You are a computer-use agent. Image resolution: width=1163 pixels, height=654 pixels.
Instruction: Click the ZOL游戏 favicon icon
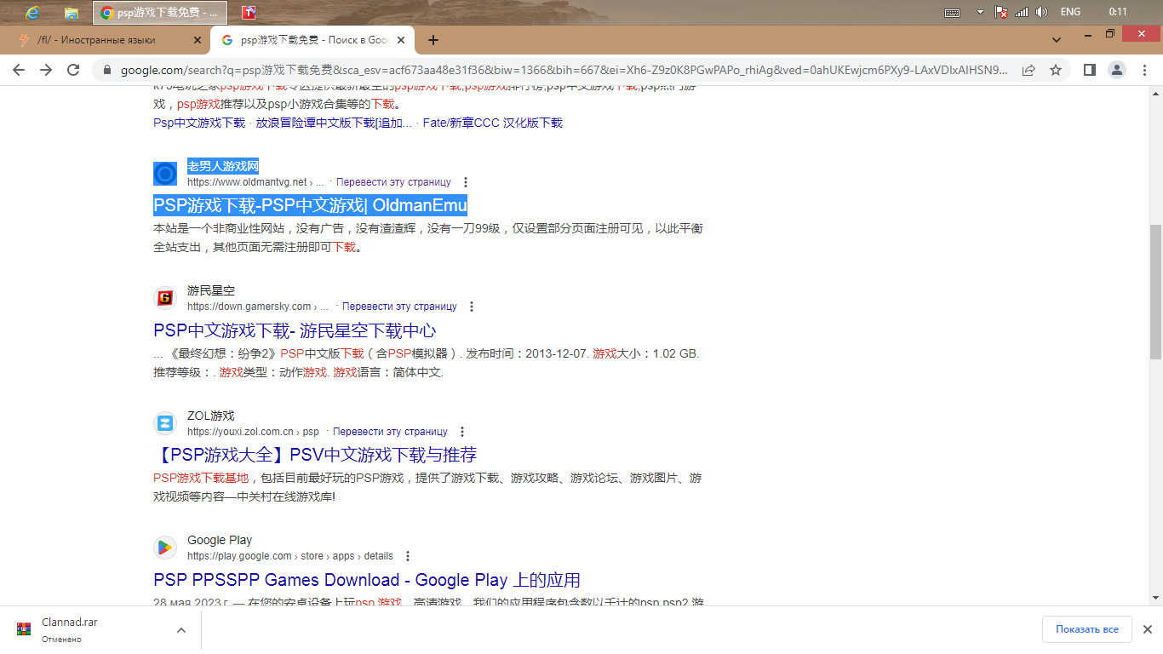pos(165,423)
